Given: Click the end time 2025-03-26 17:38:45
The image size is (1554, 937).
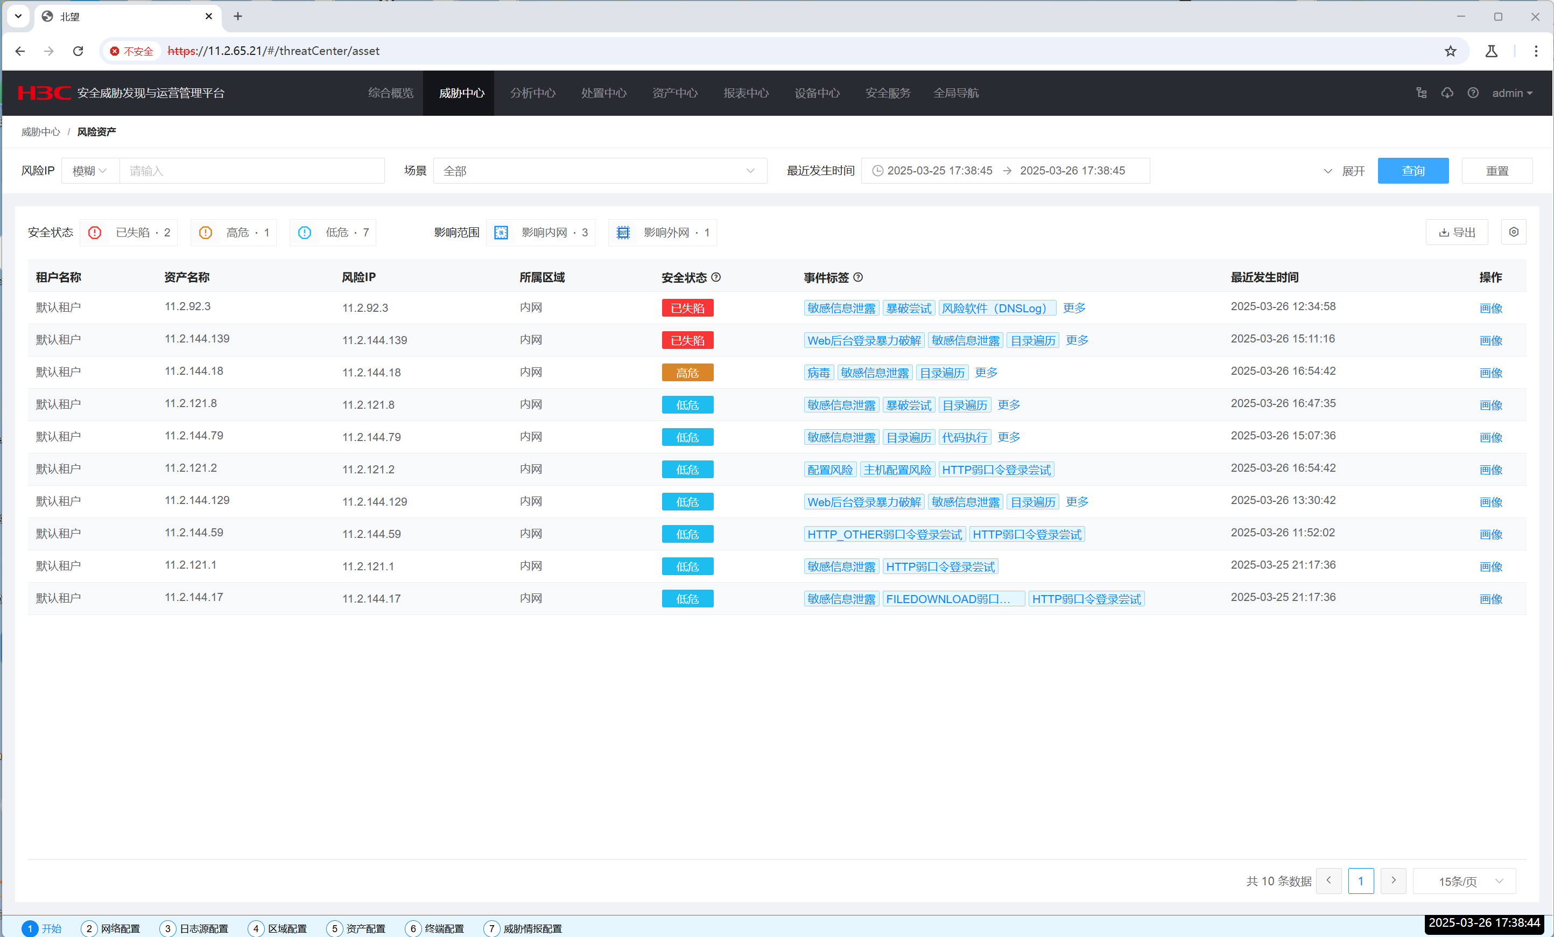Looking at the screenshot, I should click(x=1072, y=170).
